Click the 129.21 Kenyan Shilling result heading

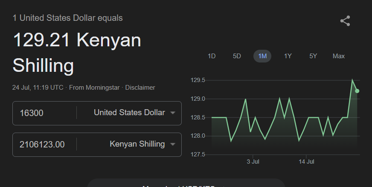pyautogui.click(x=77, y=53)
